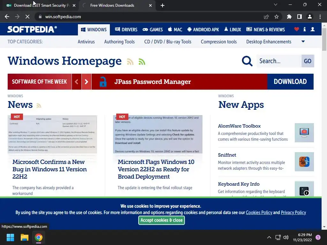Open the Antivirus category
The width and height of the screenshot is (327, 245).
pyautogui.click(x=86, y=42)
